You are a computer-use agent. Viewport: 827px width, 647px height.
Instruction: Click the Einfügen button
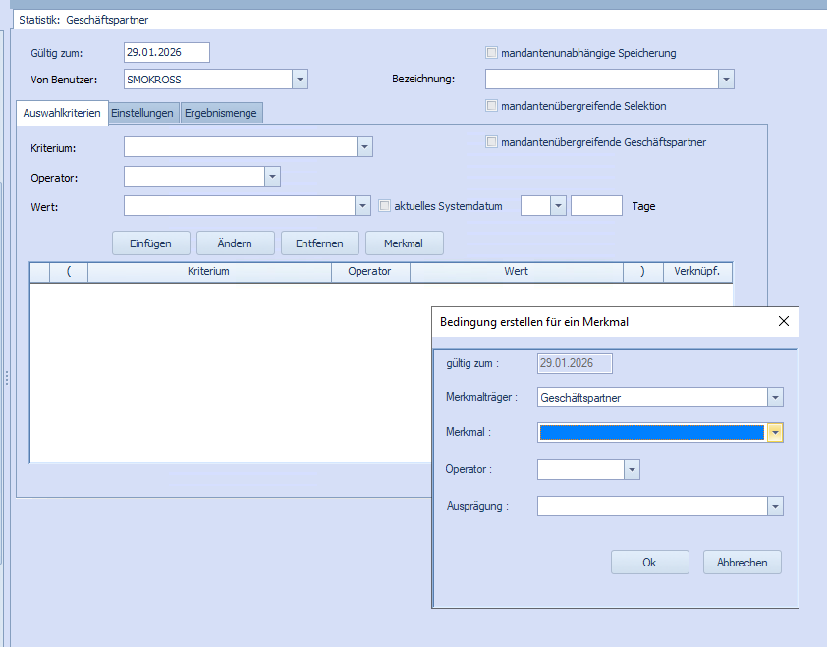point(151,243)
